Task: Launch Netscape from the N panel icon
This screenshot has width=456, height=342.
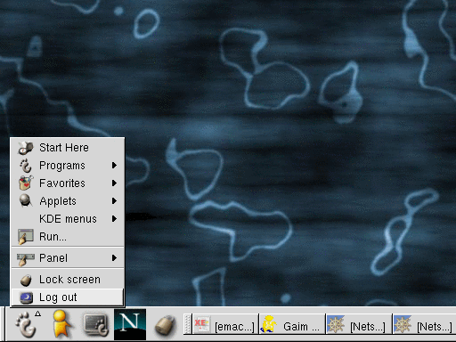Action: click(x=130, y=324)
